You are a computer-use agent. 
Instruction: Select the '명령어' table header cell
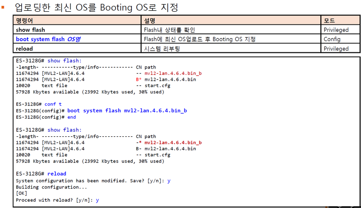[77, 20]
